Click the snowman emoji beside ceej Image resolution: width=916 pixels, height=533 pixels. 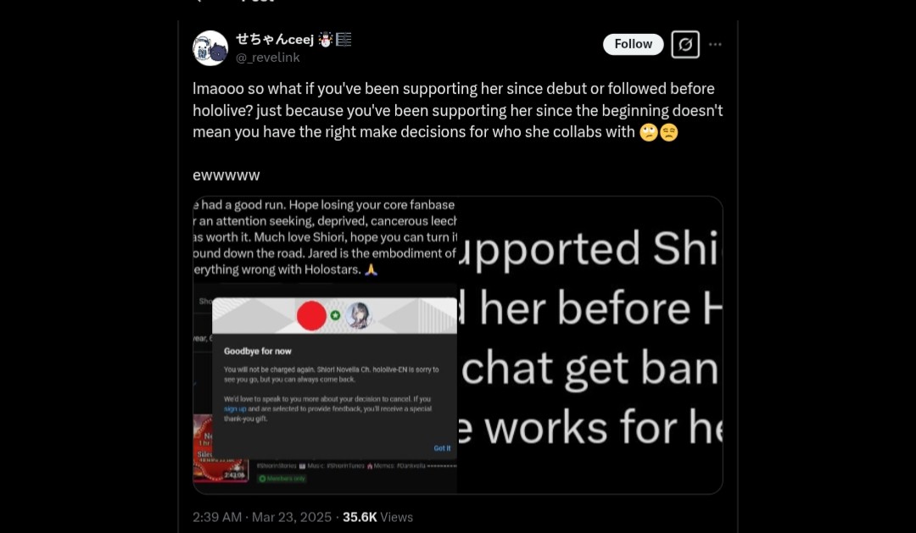(326, 39)
